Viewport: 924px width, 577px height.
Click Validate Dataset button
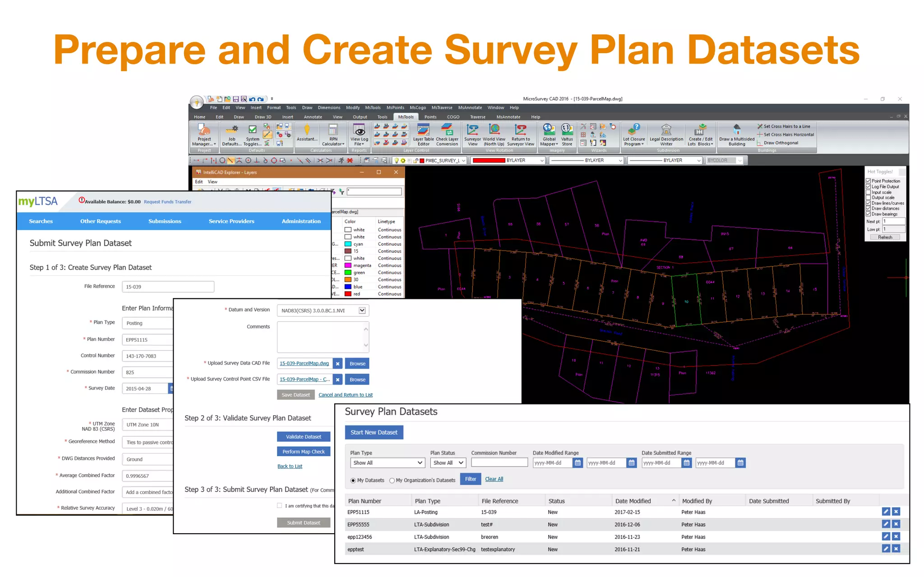coord(304,437)
